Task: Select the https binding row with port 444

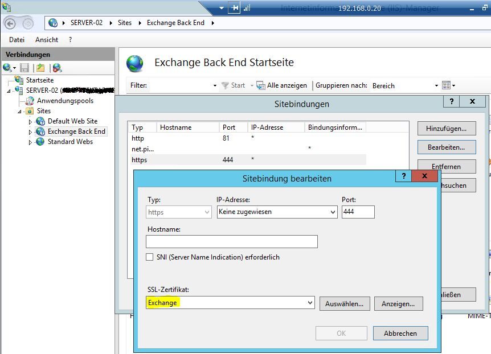Action: point(247,159)
